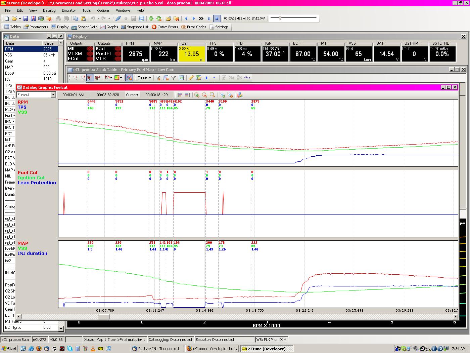Image resolution: width=470 pixels, height=353 pixels.
Task: Align graph values left icon
Action: [x=180, y=95]
